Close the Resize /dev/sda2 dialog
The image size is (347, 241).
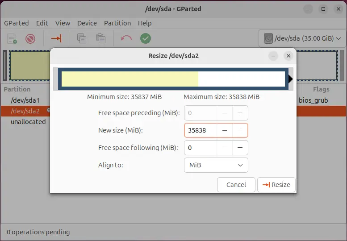pyautogui.click(x=288, y=56)
